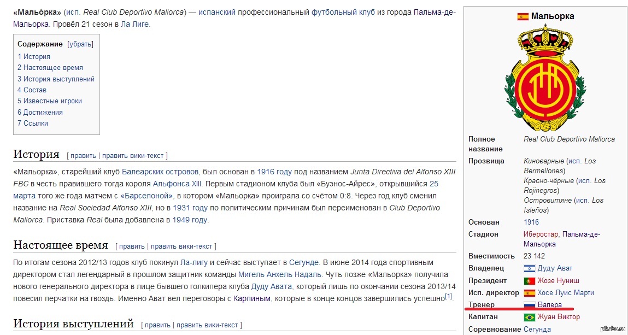Click 'править' next to the История heading
Viewport: 628px width, 335px height.
coord(83,156)
